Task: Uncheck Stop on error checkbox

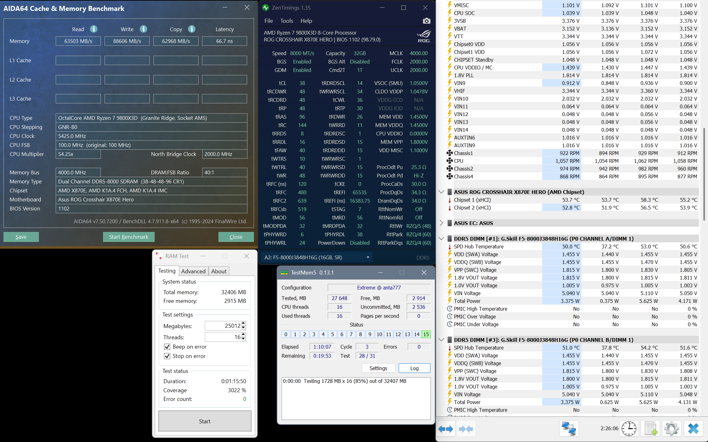Action: (x=167, y=356)
